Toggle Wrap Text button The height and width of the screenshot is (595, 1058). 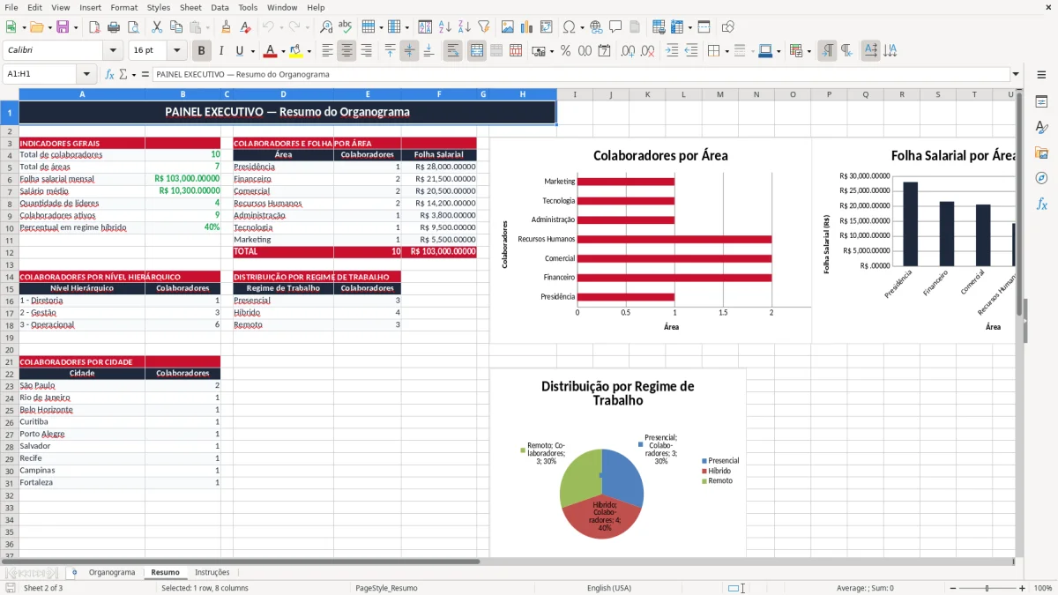(x=452, y=51)
